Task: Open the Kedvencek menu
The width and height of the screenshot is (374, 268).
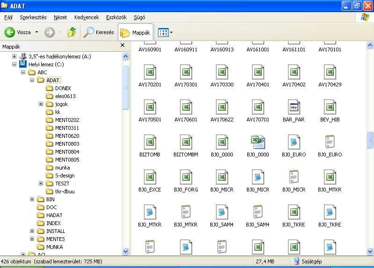Action: [86, 17]
